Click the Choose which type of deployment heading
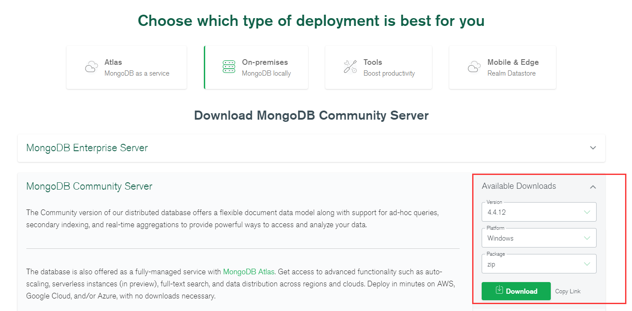Image resolution: width=632 pixels, height=311 pixels. click(311, 21)
